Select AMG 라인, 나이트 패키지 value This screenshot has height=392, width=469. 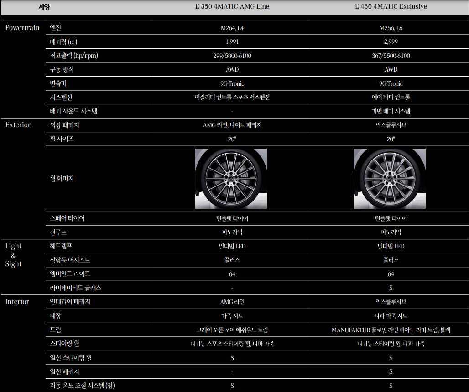[x=232, y=125]
